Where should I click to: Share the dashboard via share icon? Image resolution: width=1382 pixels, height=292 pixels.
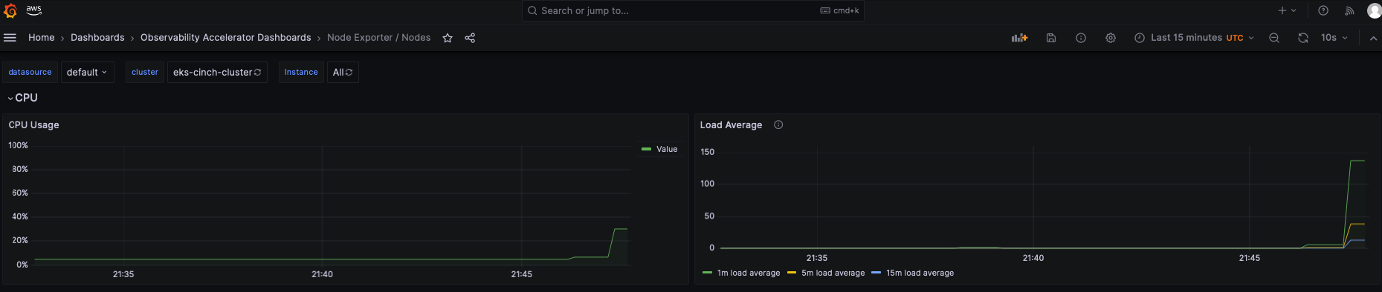click(470, 38)
